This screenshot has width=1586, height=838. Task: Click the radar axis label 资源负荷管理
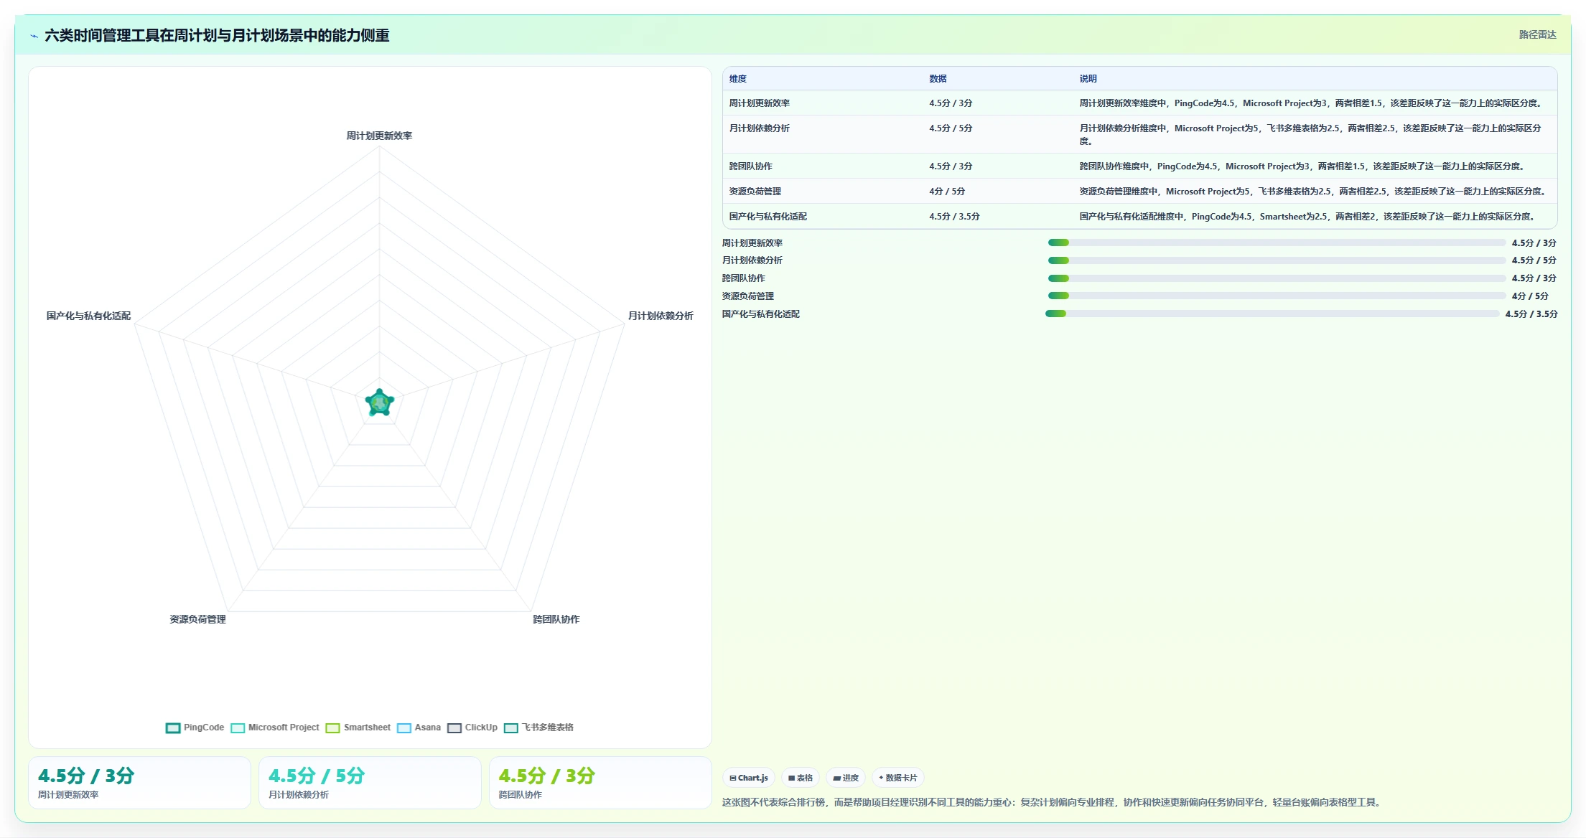pos(197,619)
